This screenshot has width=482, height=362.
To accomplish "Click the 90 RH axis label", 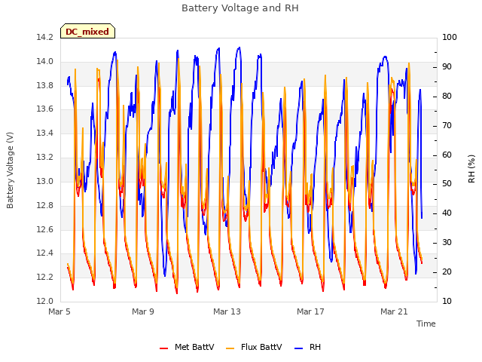I will [x=447, y=67].
